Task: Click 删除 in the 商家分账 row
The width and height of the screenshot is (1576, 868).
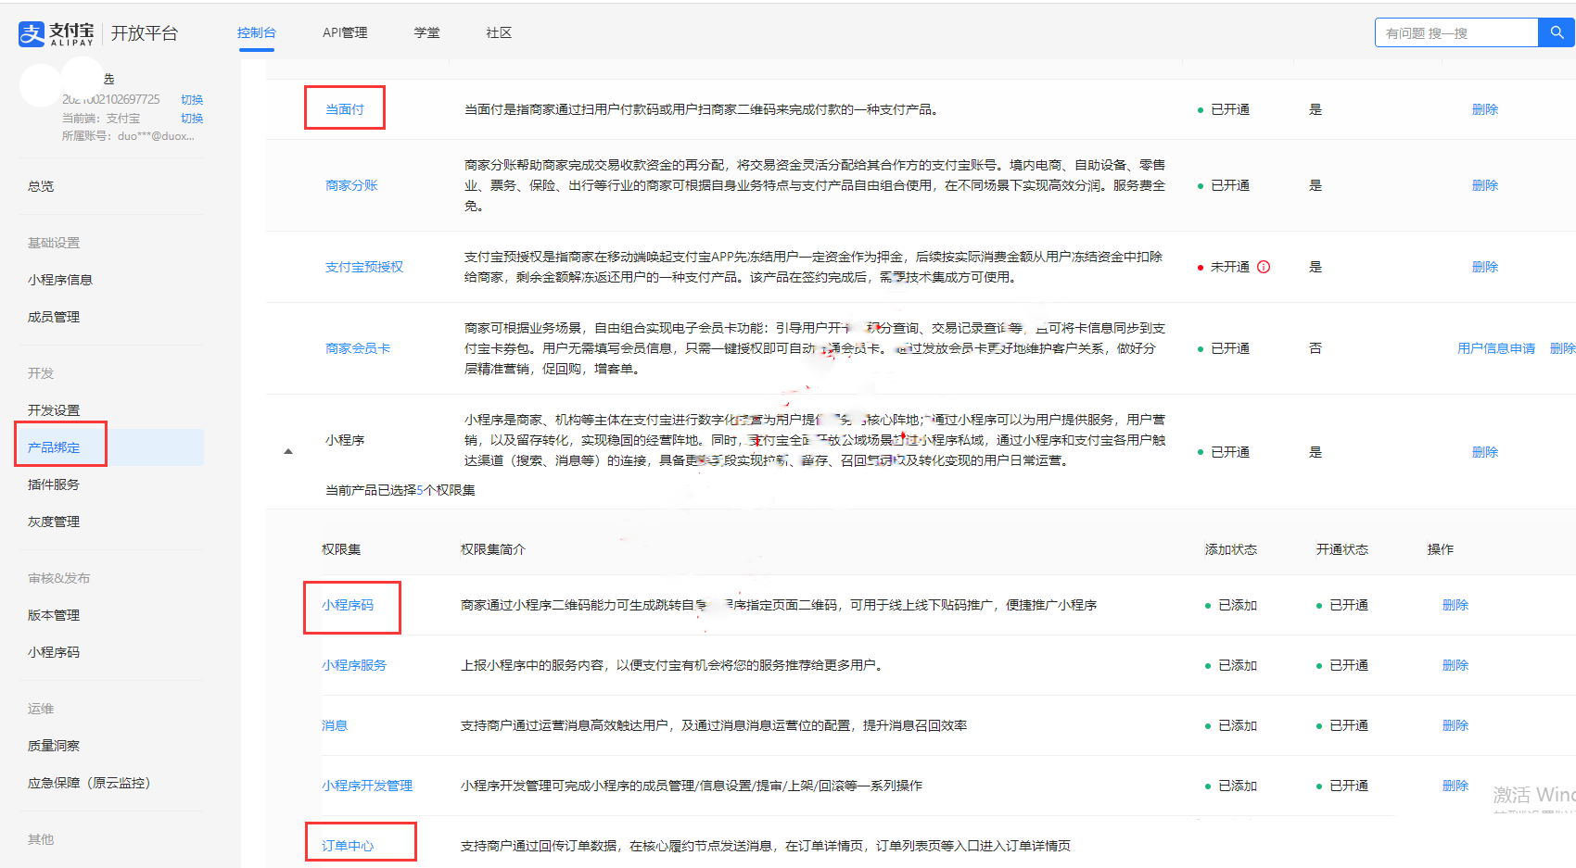Action: (1485, 185)
